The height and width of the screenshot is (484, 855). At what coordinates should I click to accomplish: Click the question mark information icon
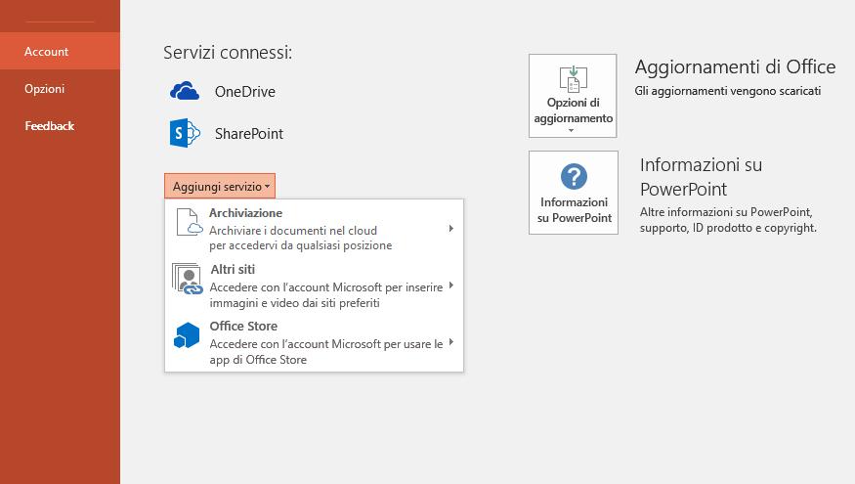click(573, 177)
